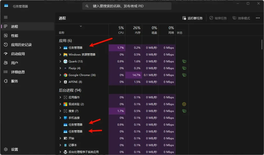Viewport: 264px width, 155px height.
Task: Expand the Quark (13) process group
Action: (x=60, y=61)
